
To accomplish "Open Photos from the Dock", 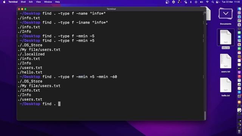I will [x=239, y=45].
